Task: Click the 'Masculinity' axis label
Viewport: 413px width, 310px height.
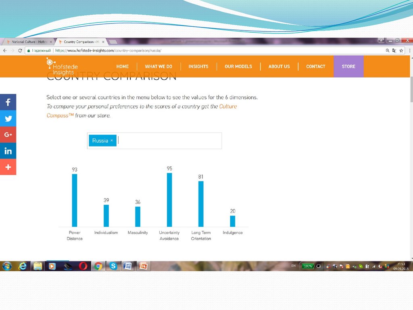Action: pos(138,232)
